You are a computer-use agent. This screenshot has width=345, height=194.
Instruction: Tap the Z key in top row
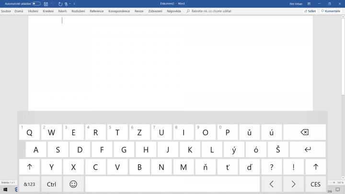pos(139,132)
